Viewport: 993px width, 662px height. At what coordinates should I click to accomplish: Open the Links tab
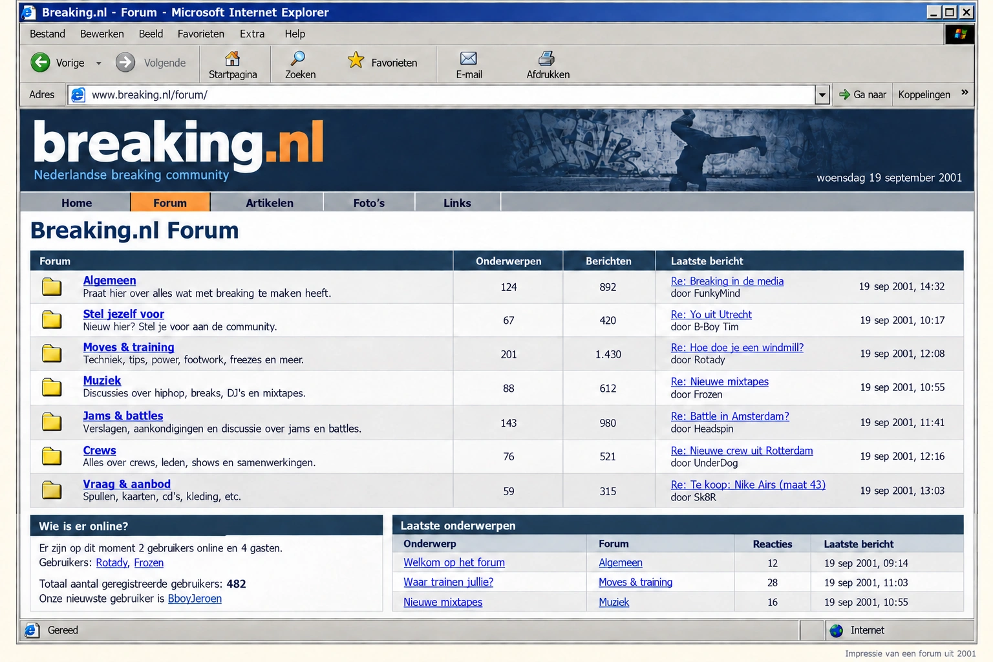point(457,202)
